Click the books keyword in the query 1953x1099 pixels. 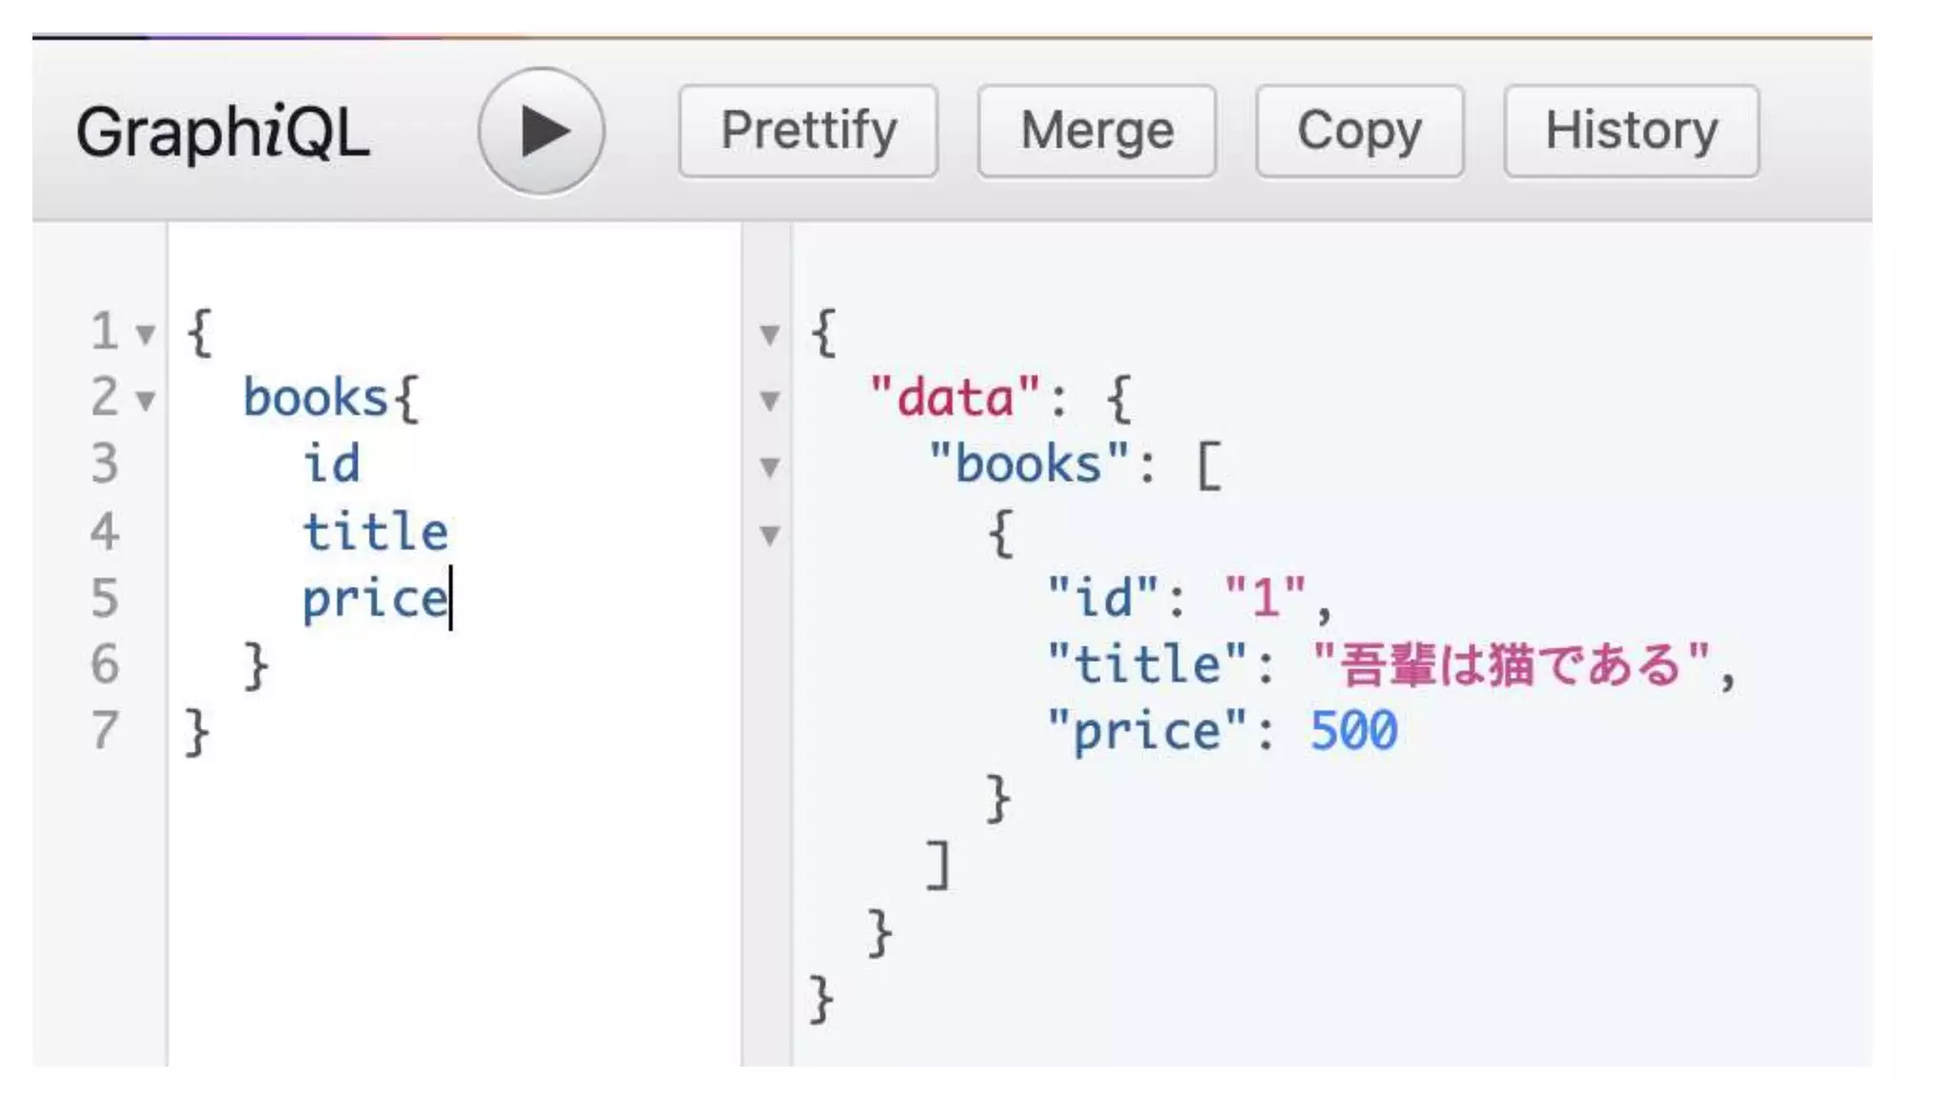[316, 398]
